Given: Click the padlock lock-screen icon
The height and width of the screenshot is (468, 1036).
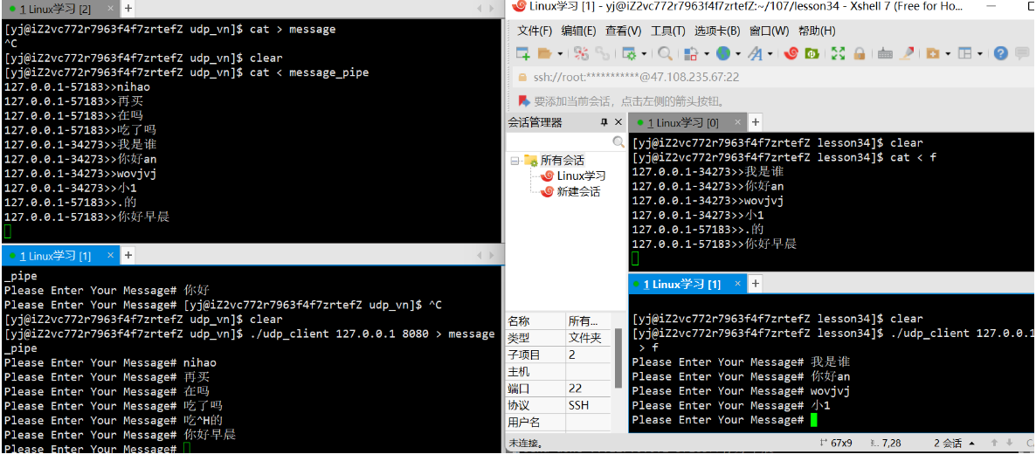Looking at the screenshot, I should tap(859, 53).
